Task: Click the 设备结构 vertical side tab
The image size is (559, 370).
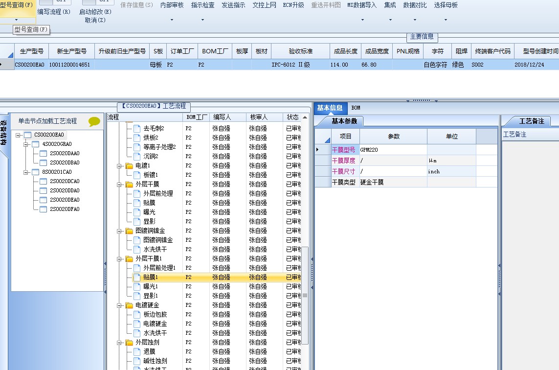Action: point(3,133)
